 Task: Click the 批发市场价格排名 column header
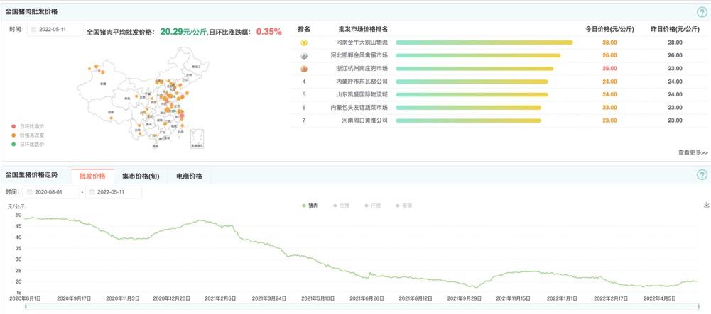coord(363,29)
